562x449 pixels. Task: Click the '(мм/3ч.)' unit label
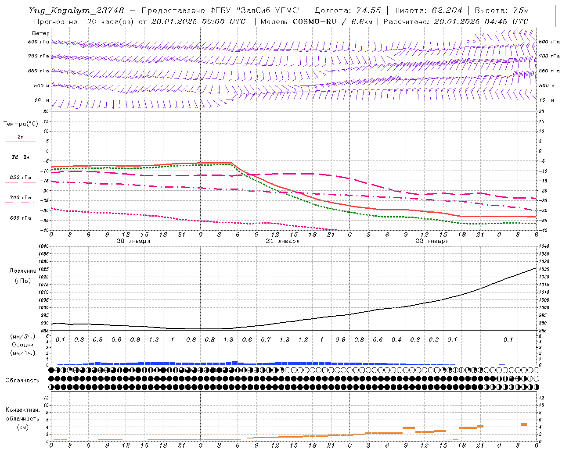pos(23,337)
